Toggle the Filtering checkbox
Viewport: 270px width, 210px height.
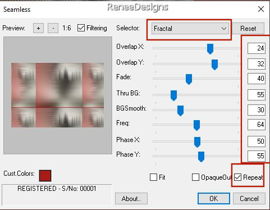click(x=81, y=28)
